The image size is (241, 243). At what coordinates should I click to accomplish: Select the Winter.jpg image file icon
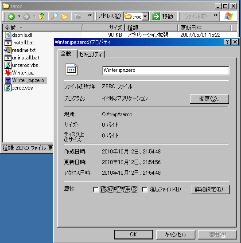[x=8, y=73]
